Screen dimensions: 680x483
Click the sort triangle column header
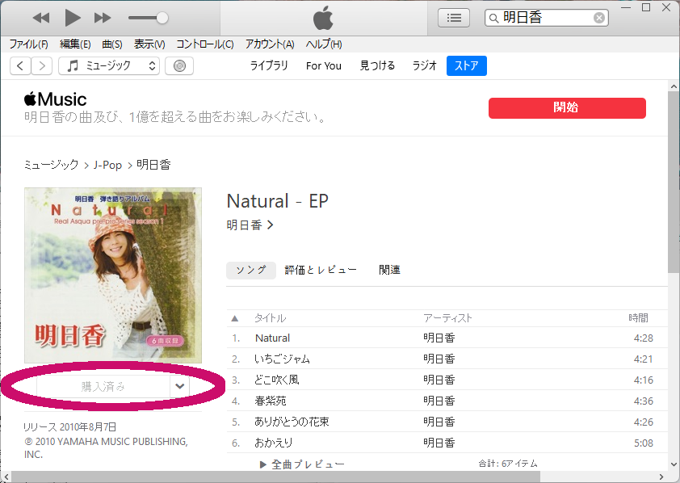[x=235, y=319]
